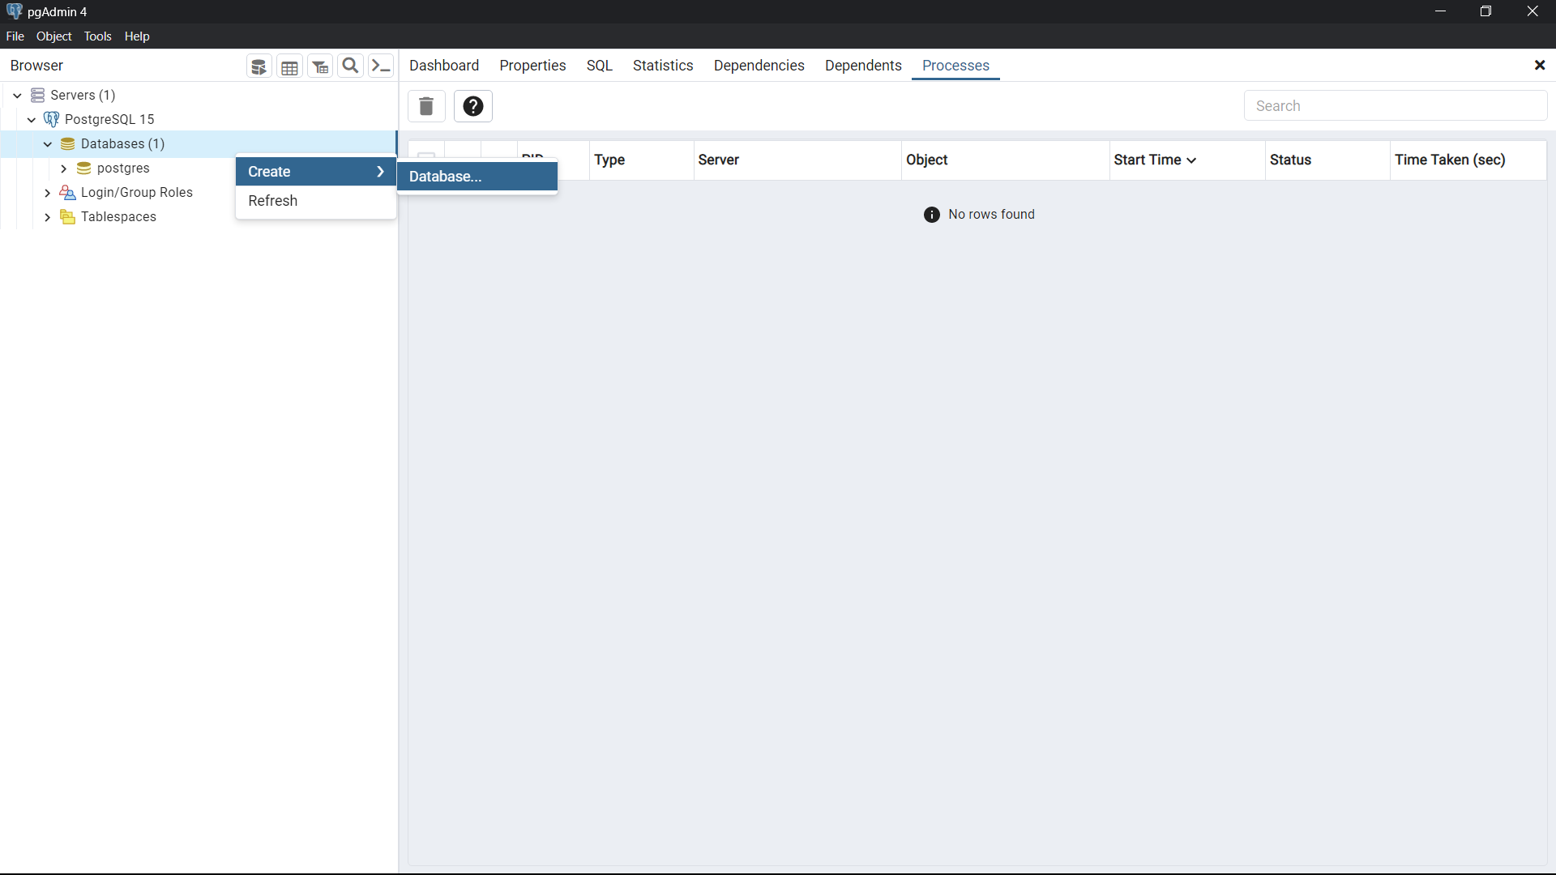Collapse the Databases (1) node arrow

pos(48,143)
